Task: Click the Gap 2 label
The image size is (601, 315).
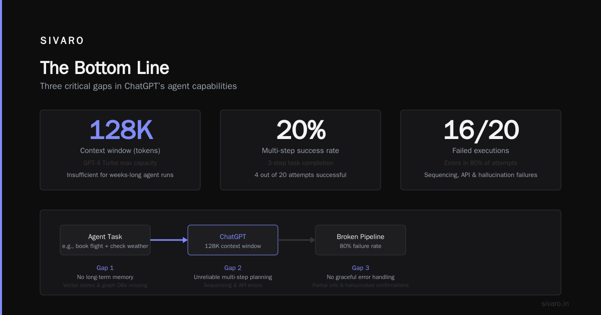Action: [233, 268]
